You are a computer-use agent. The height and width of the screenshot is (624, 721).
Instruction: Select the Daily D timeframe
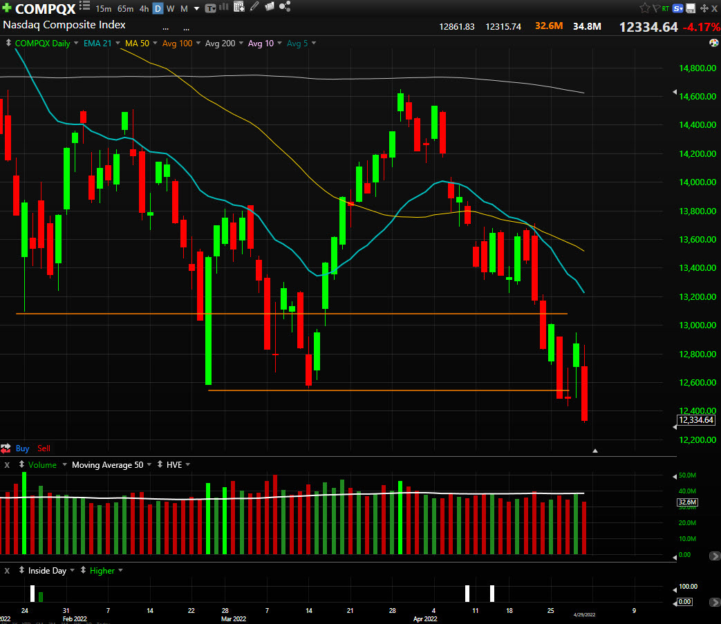click(x=158, y=9)
